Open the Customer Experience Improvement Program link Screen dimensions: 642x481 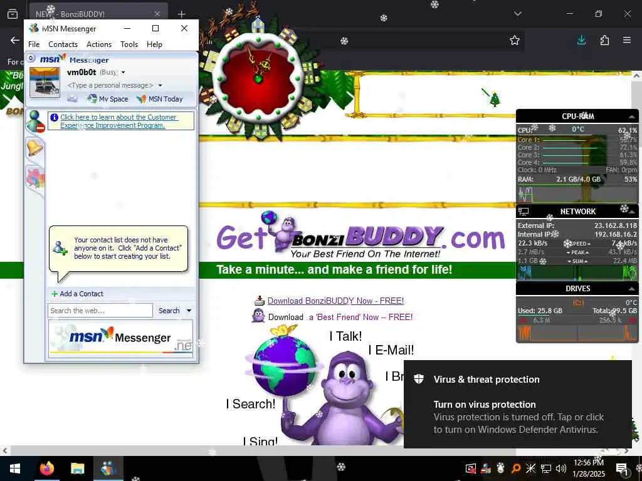coord(118,121)
